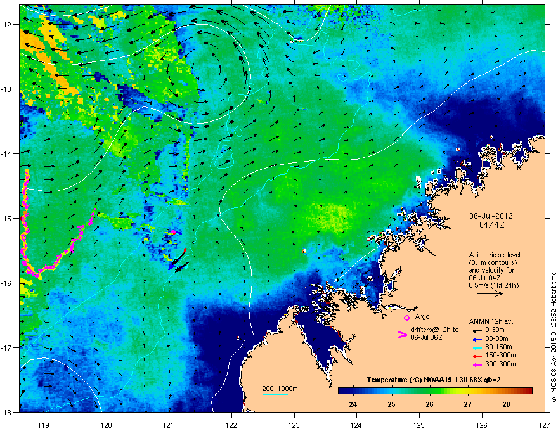Click the '200 1000m' bathymetry label
The image size is (558, 431).
click(280, 389)
